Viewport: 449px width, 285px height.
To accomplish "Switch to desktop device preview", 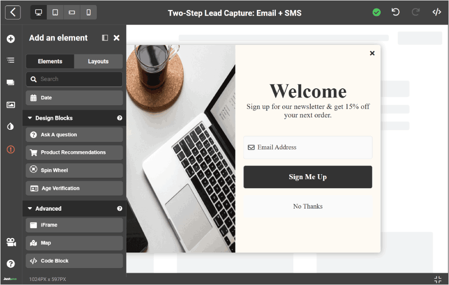I will coord(38,12).
